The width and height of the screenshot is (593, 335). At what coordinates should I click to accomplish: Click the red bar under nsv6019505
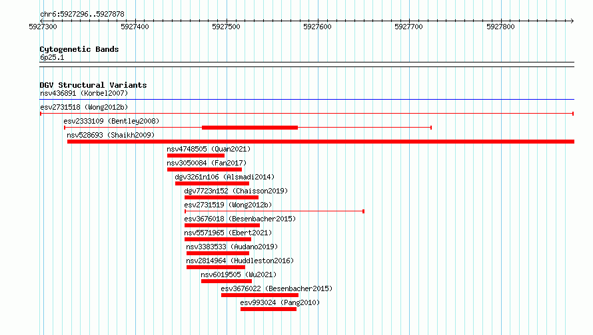click(226, 281)
